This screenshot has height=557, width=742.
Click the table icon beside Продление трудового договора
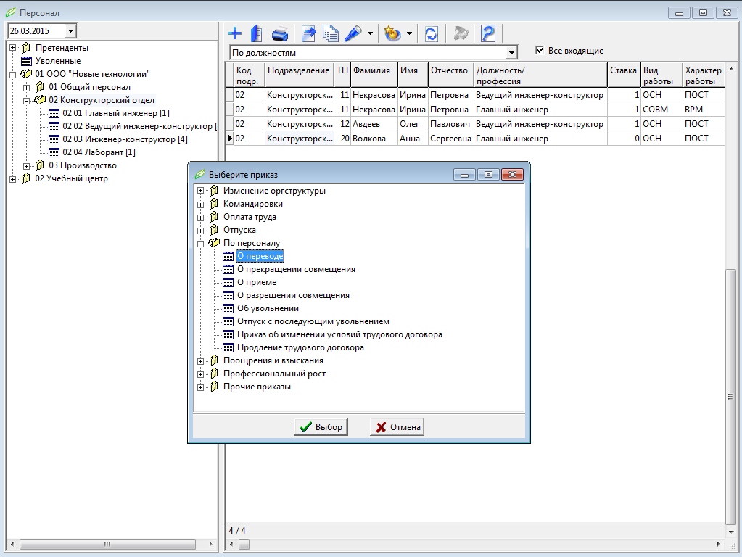228,348
